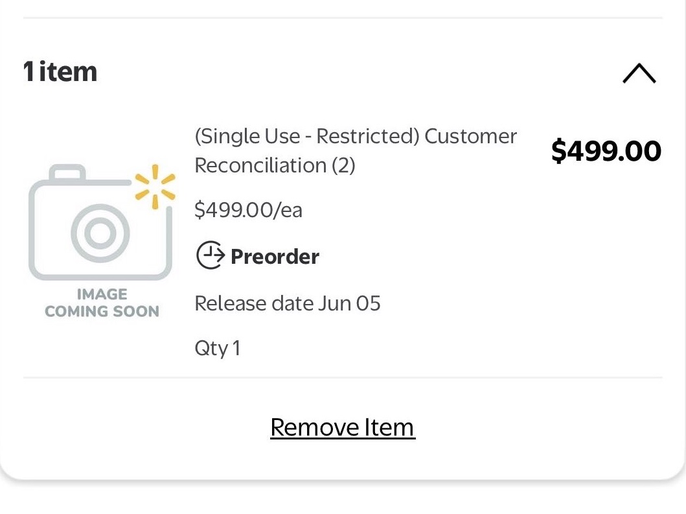Click the COMING SOON text under image
The image size is (686, 514).
102,311
